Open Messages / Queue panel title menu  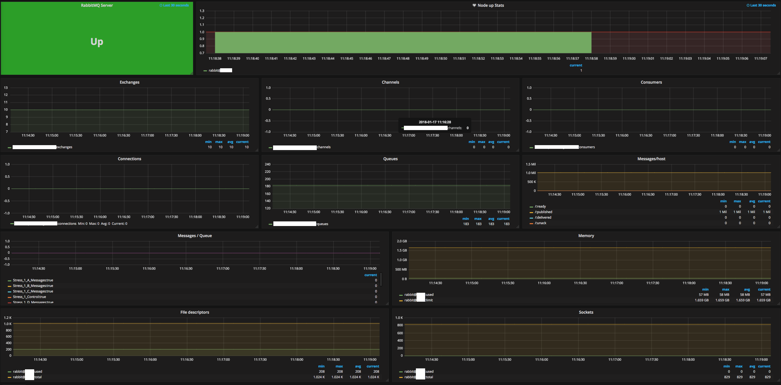point(195,236)
